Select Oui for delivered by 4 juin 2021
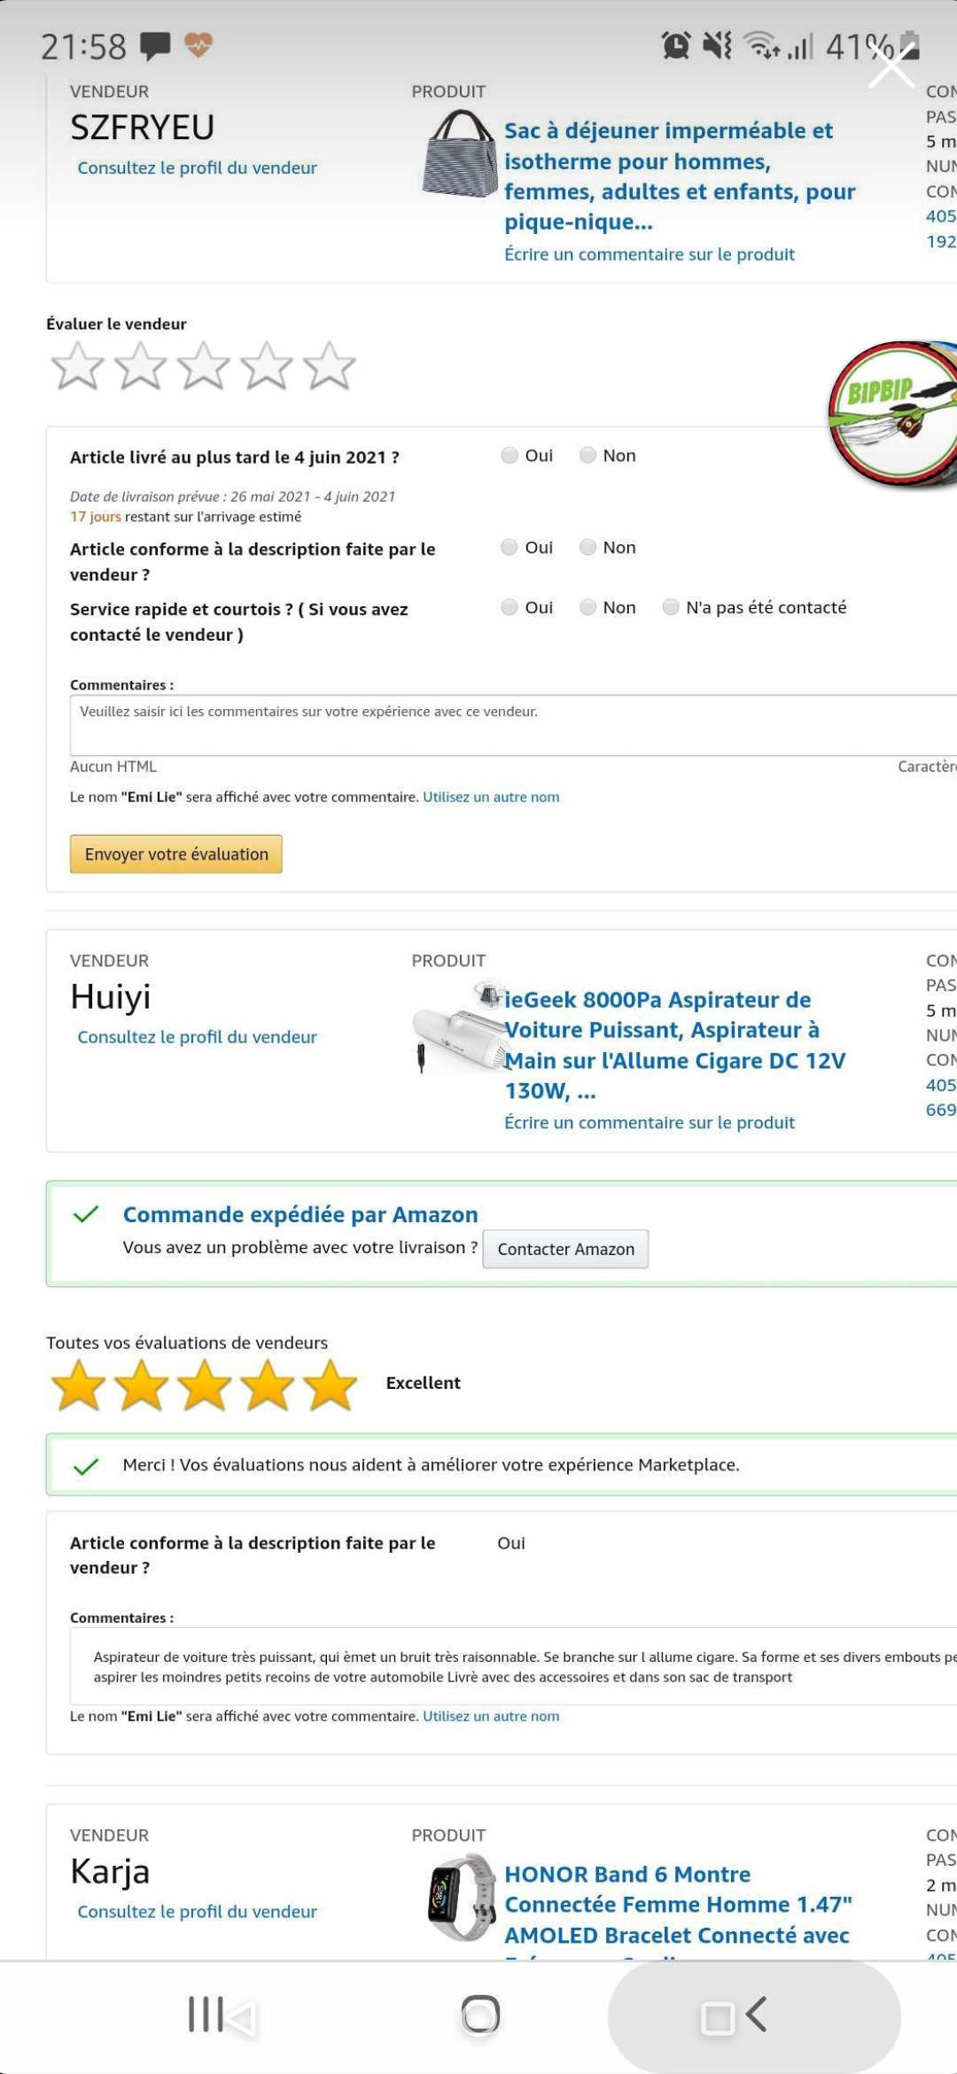Screen dimensions: 957x2074 point(510,456)
